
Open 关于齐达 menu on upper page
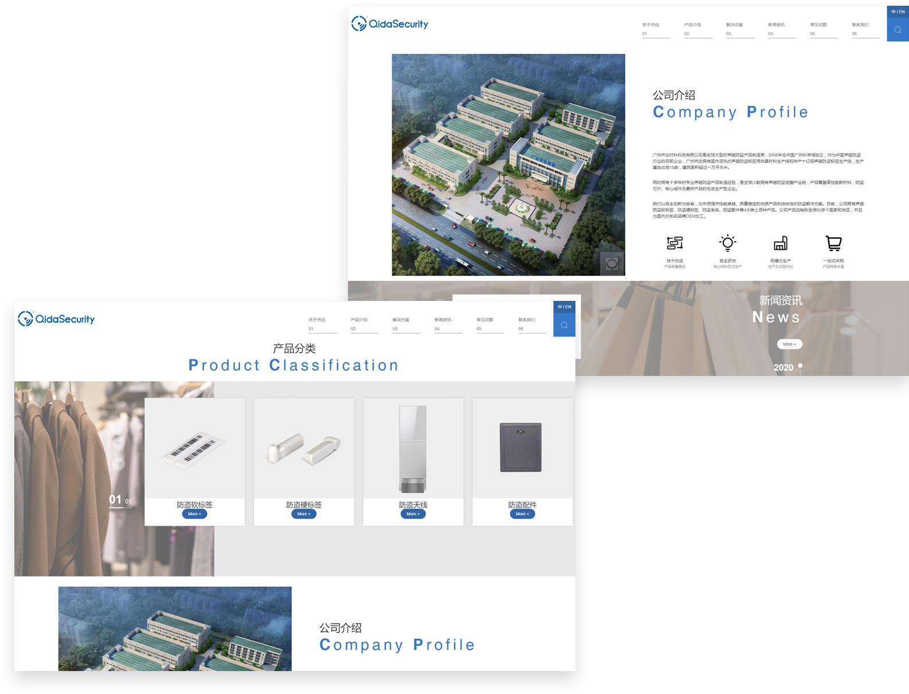pos(656,29)
